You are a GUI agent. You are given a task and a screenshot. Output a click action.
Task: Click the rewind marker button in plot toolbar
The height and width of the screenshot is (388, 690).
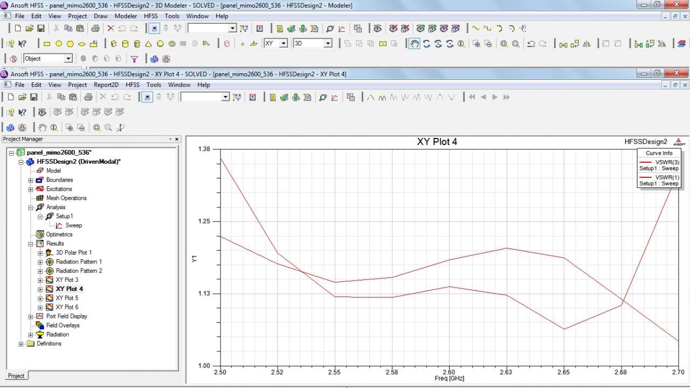coord(472,97)
